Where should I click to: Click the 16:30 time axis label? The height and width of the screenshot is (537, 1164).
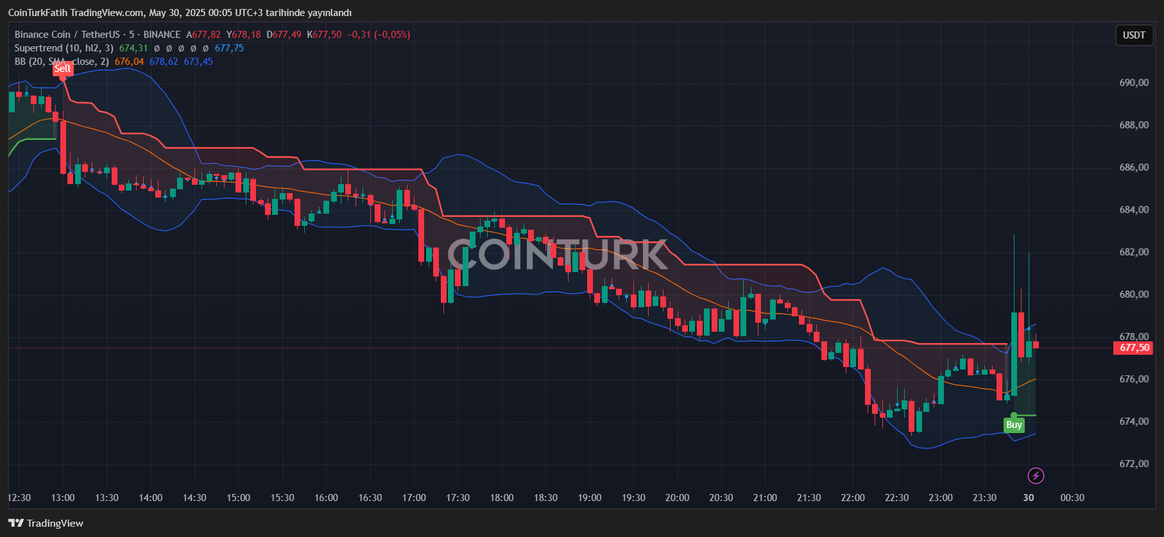370,498
